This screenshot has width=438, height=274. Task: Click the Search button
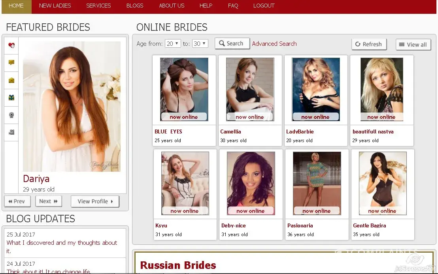point(232,43)
